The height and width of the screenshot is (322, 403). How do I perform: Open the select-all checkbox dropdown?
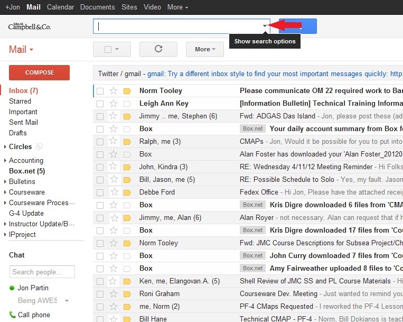117,49
